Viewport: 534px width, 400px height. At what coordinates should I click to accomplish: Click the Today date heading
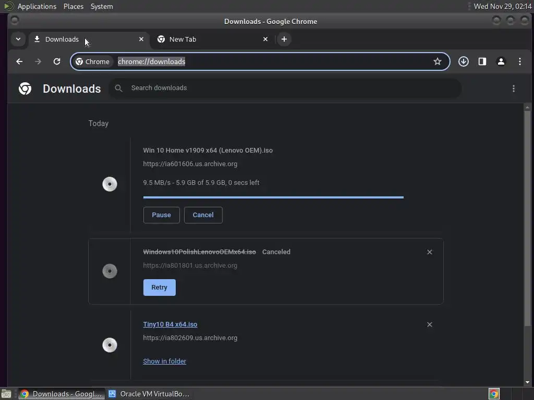99,123
